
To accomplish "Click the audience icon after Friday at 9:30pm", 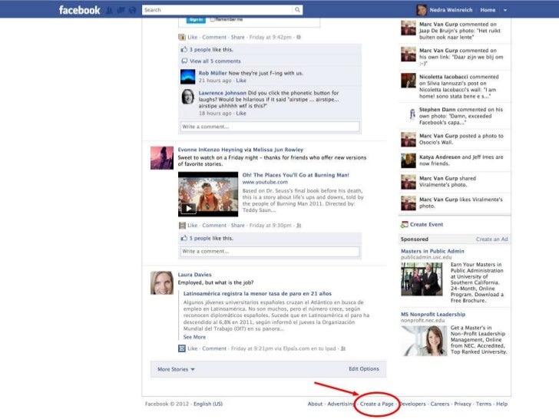I will tap(299, 226).
